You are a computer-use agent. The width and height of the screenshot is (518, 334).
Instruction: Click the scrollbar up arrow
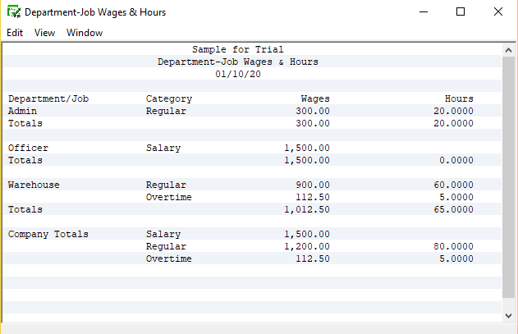pos(508,50)
